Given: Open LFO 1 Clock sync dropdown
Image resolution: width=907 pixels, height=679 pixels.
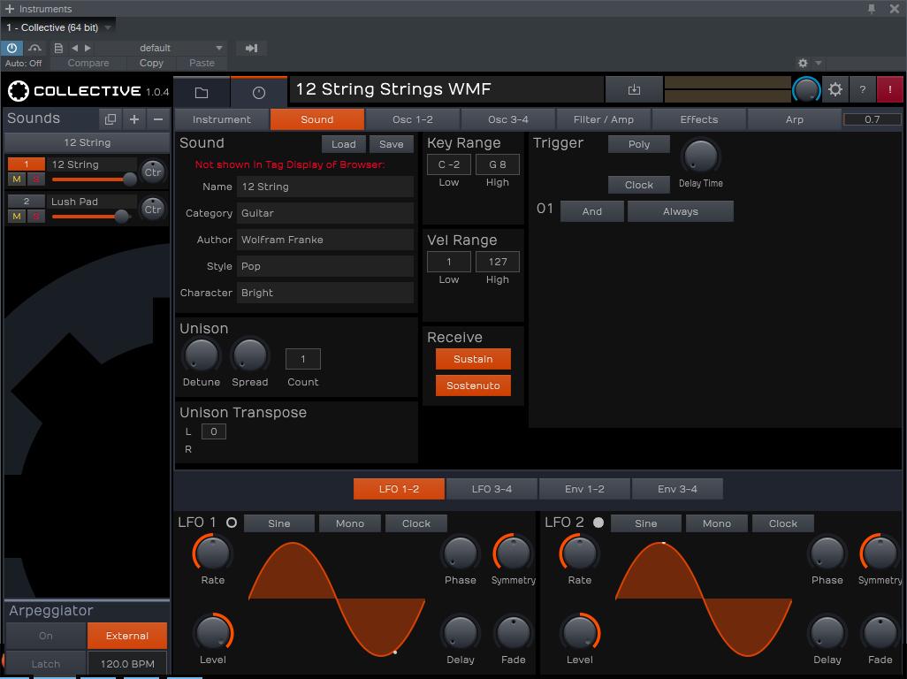Looking at the screenshot, I should 415,523.
